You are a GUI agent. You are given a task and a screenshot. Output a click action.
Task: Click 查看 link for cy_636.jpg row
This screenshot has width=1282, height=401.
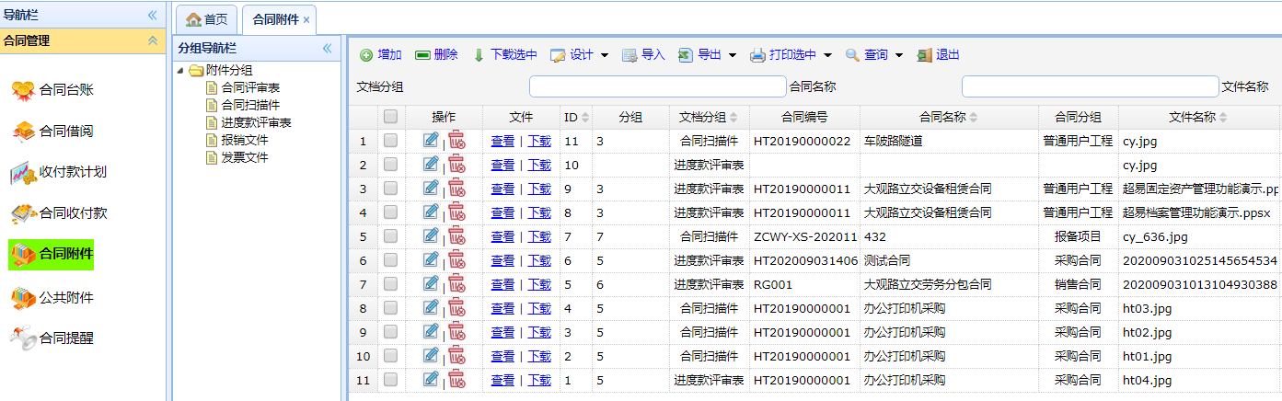502,236
